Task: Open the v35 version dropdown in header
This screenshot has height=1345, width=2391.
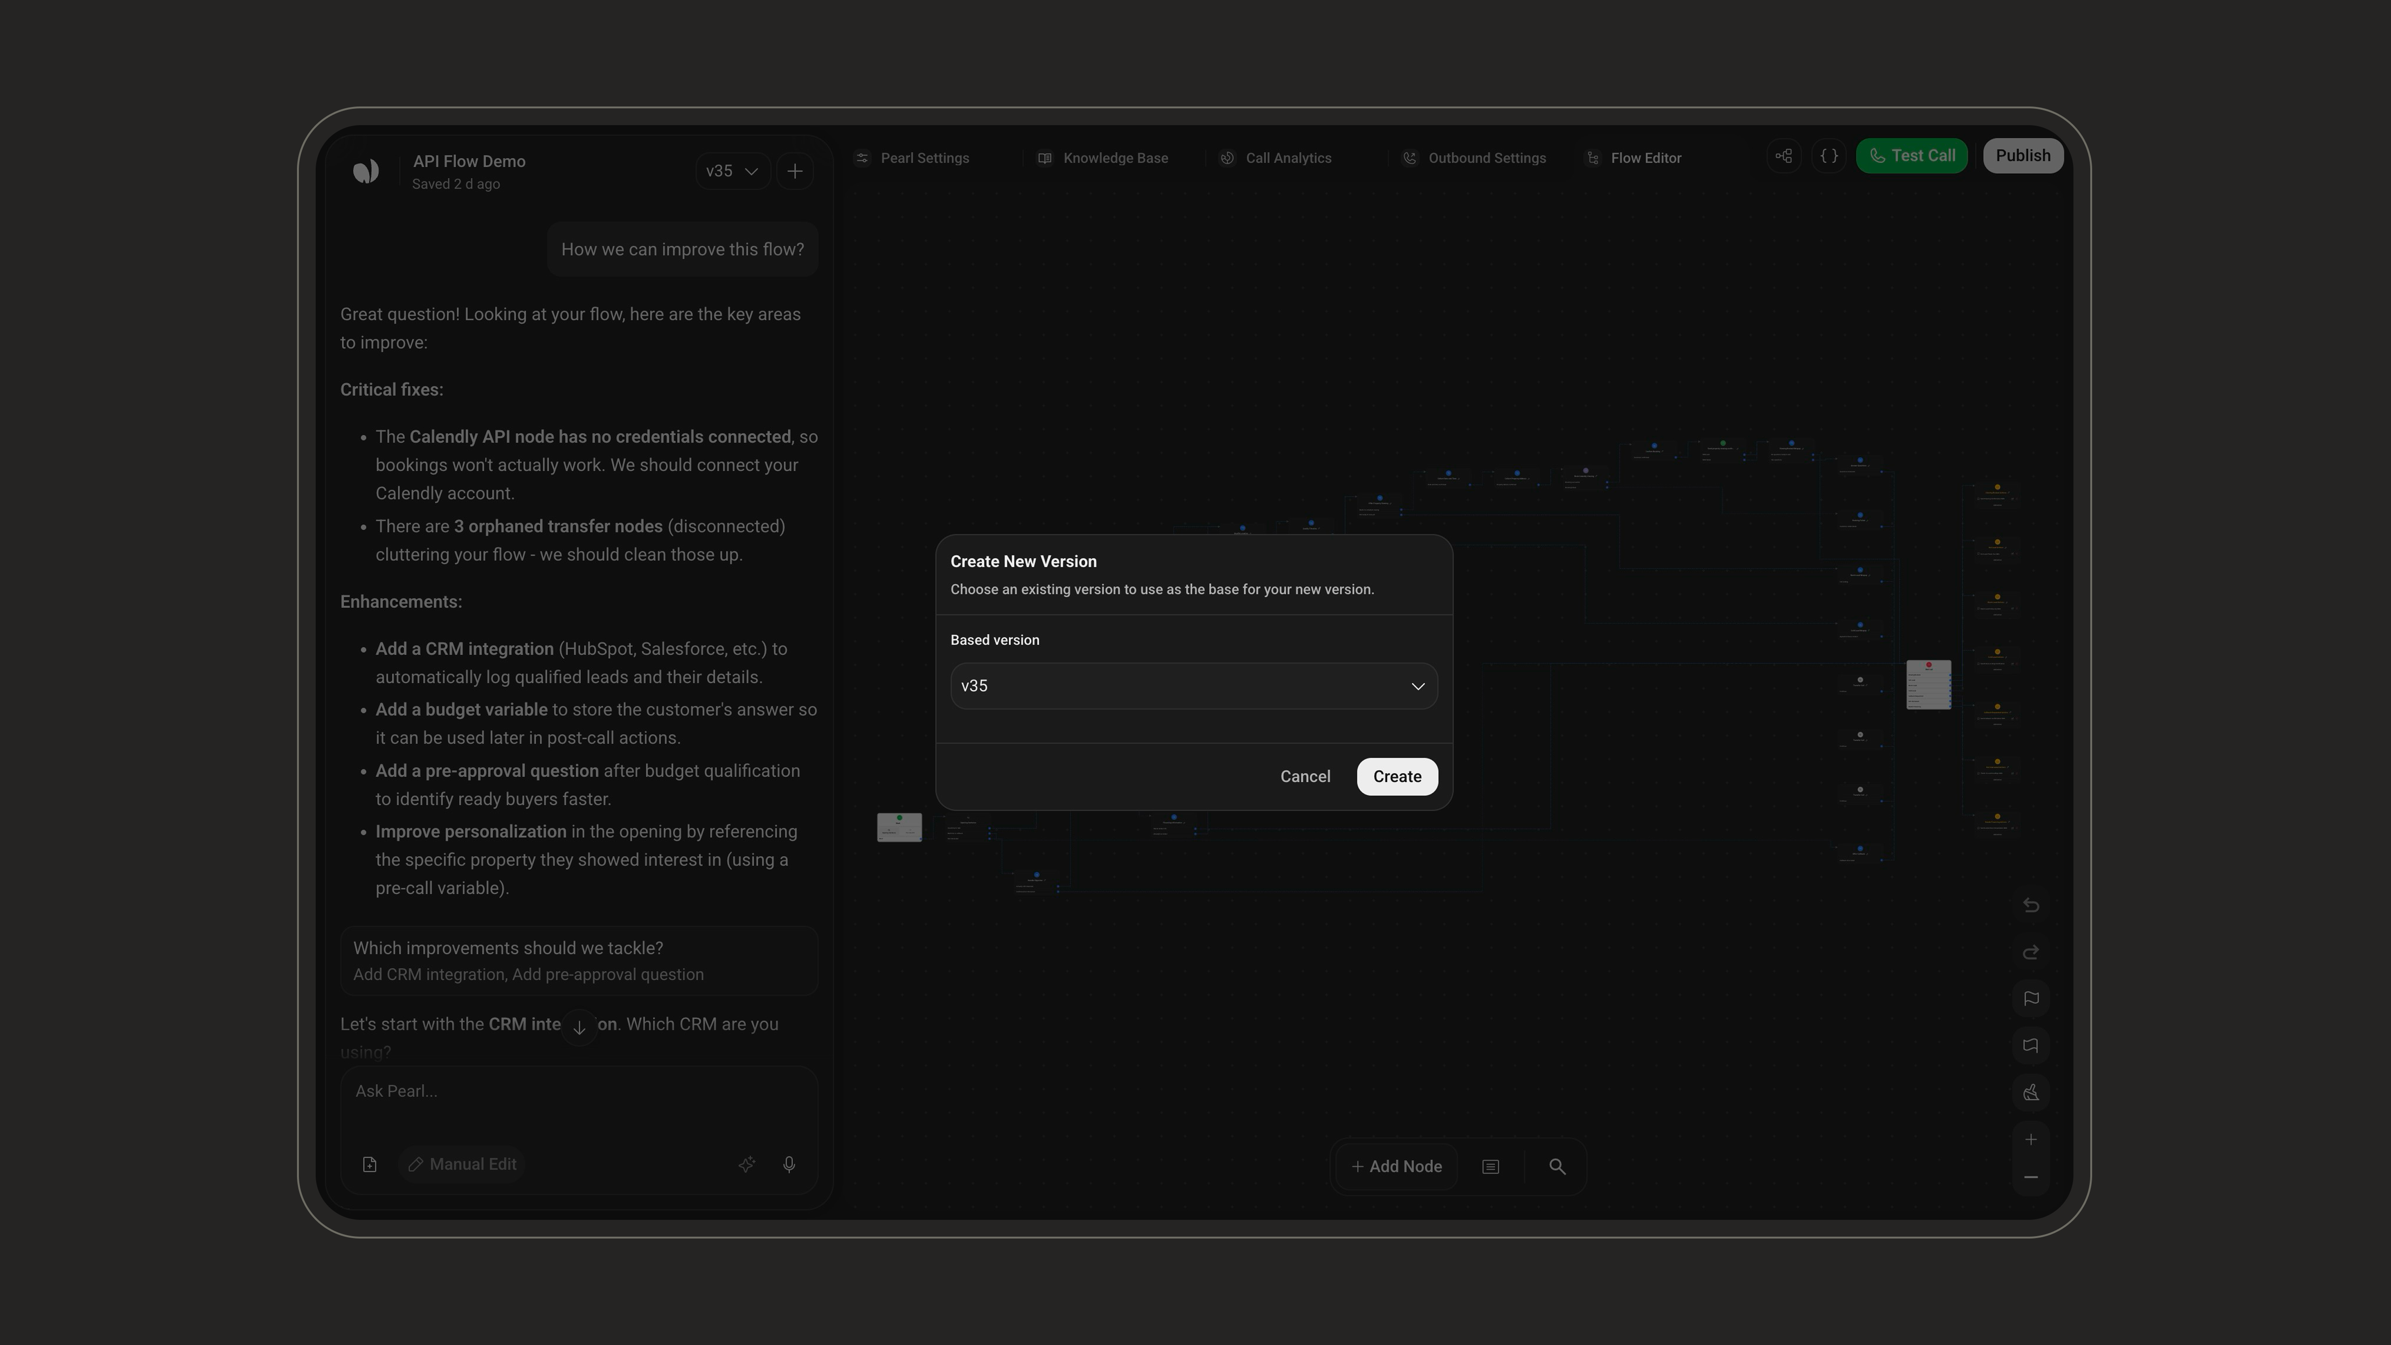Action: (732, 171)
